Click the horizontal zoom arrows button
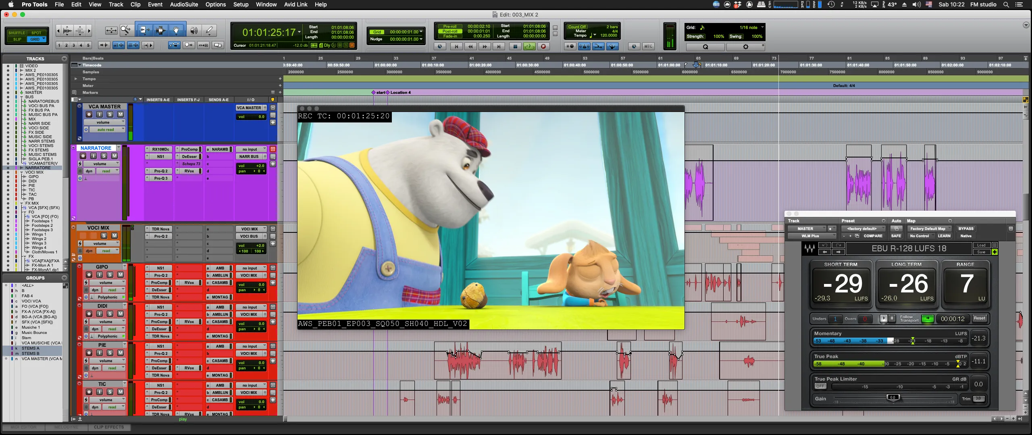The image size is (1032, 435). tap(111, 30)
